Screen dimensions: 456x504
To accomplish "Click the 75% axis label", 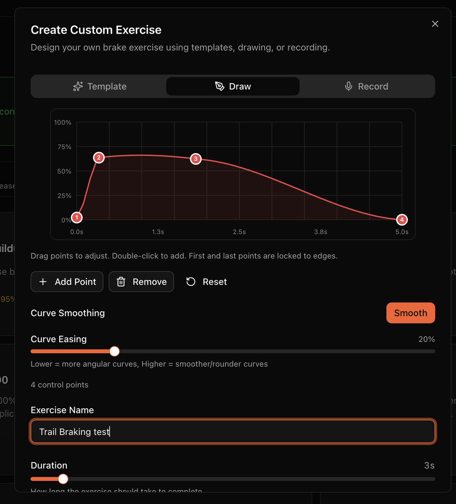I will 65,147.
